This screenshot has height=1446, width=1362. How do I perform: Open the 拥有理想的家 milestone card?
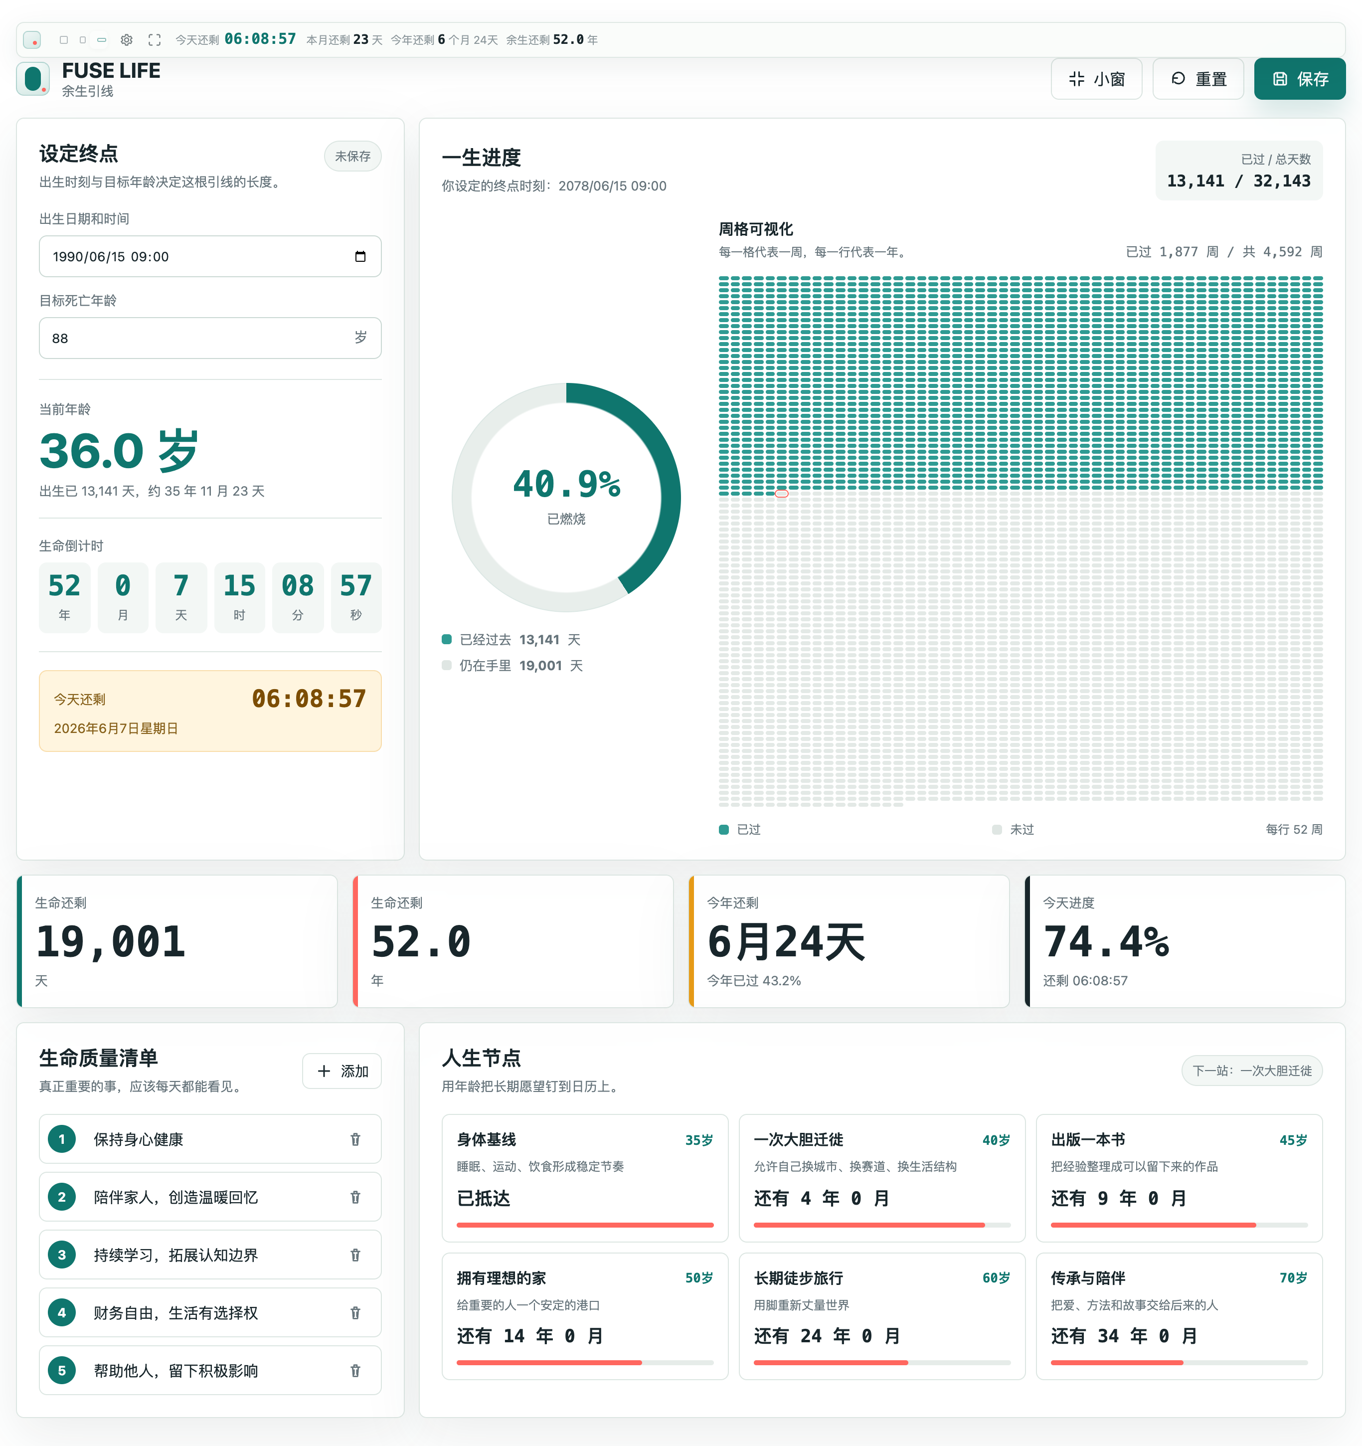tap(585, 1316)
